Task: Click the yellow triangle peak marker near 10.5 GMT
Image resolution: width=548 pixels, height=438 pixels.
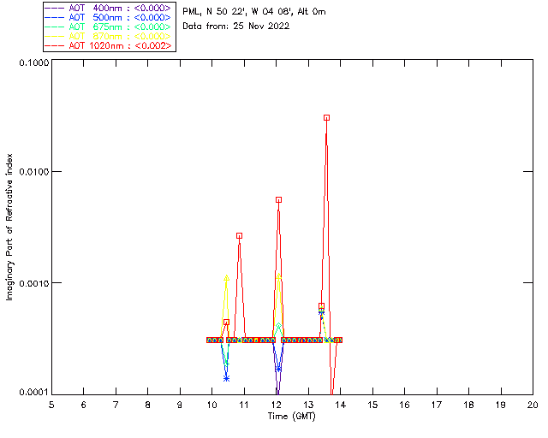Action: [226, 278]
